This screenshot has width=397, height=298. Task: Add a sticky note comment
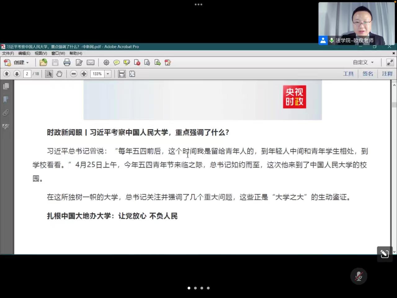(117, 62)
